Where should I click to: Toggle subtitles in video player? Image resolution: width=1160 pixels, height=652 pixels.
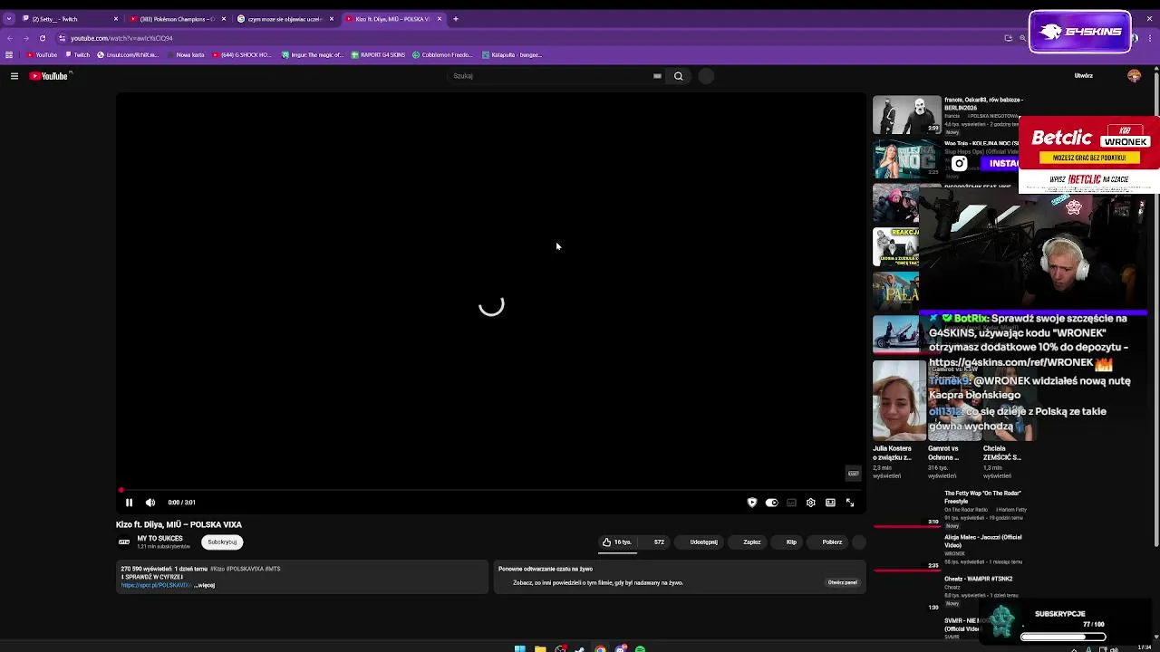click(x=791, y=503)
